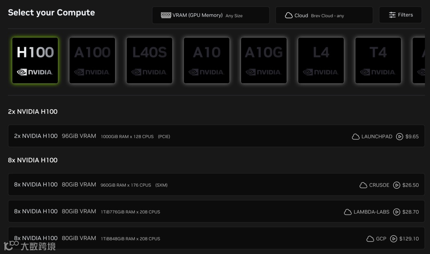Open the Filters button

(x=401, y=15)
